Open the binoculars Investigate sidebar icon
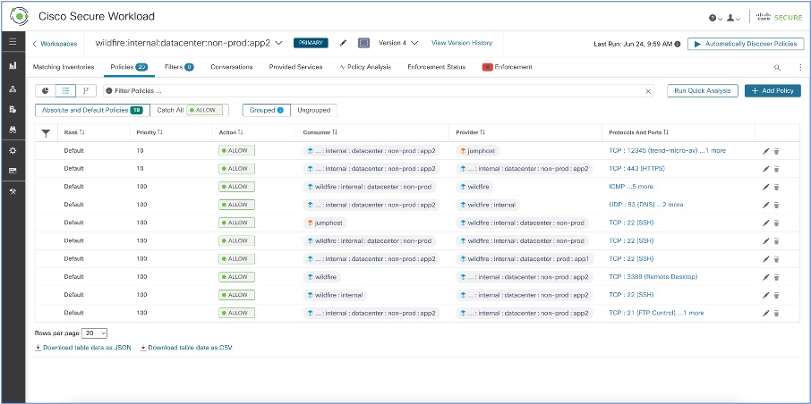The width and height of the screenshot is (811, 404). (x=13, y=130)
